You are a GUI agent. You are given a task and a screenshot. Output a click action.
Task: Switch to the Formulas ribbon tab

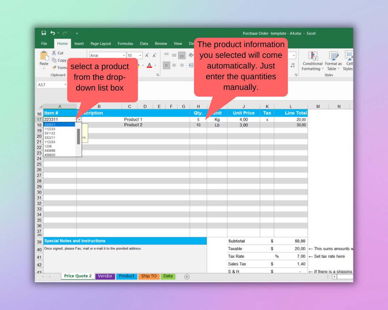tap(125, 44)
